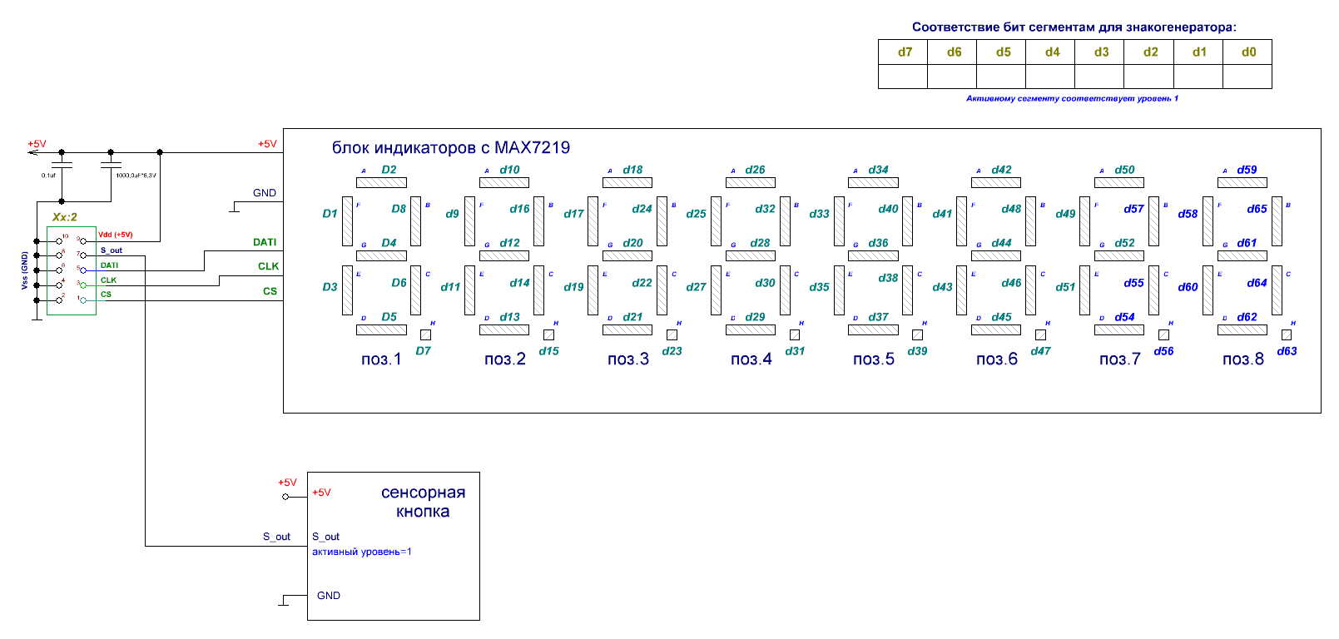Click the DATI input label on indicator block

coord(265,242)
